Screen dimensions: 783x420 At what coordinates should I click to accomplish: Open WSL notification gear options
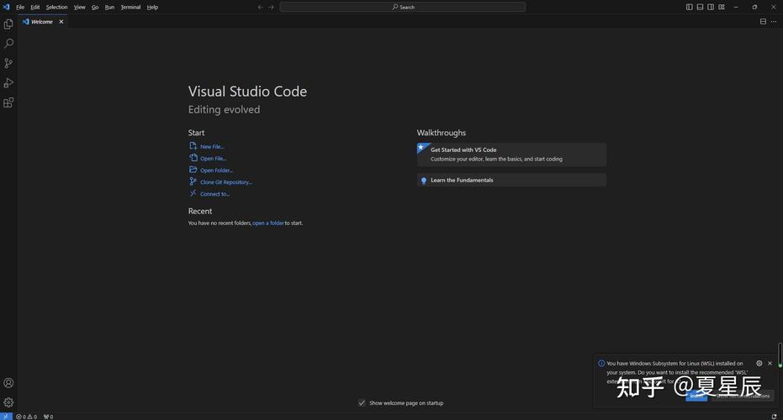click(x=759, y=363)
